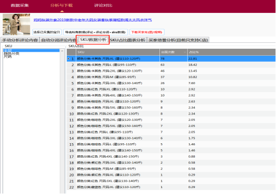Click 选择已采集的宝贝 button
This screenshot has width=276, height=194.
47,32
